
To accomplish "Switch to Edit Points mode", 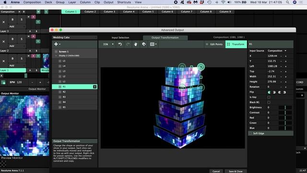I will (x=214, y=44).
